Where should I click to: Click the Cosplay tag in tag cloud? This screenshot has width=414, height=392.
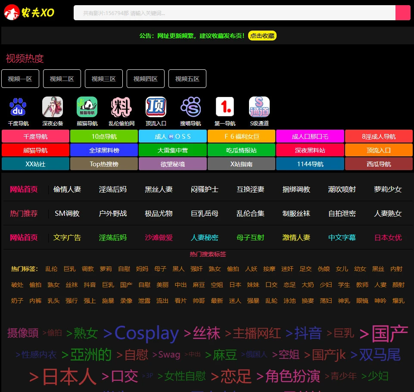click(x=141, y=333)
